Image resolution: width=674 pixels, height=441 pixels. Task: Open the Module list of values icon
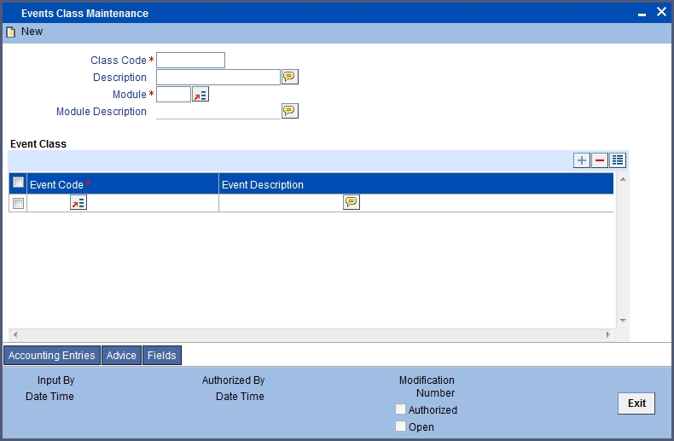tap(200, 94)
